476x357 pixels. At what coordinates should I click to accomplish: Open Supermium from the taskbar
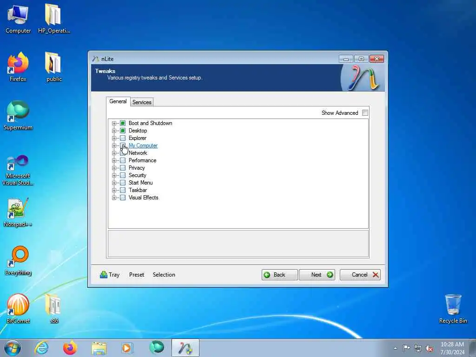click(157, 348)
